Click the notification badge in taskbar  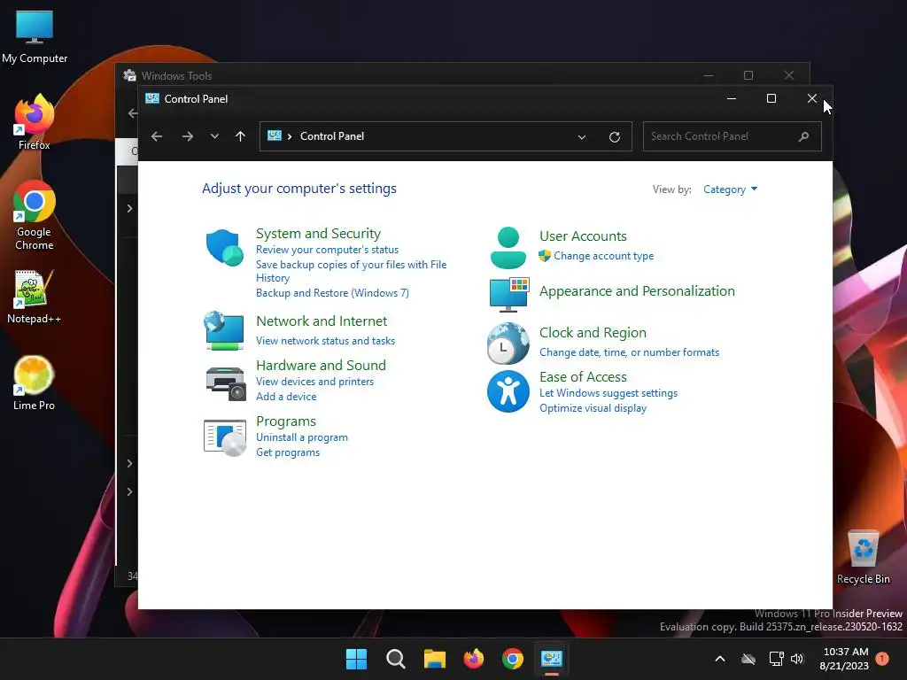point(882,659)
